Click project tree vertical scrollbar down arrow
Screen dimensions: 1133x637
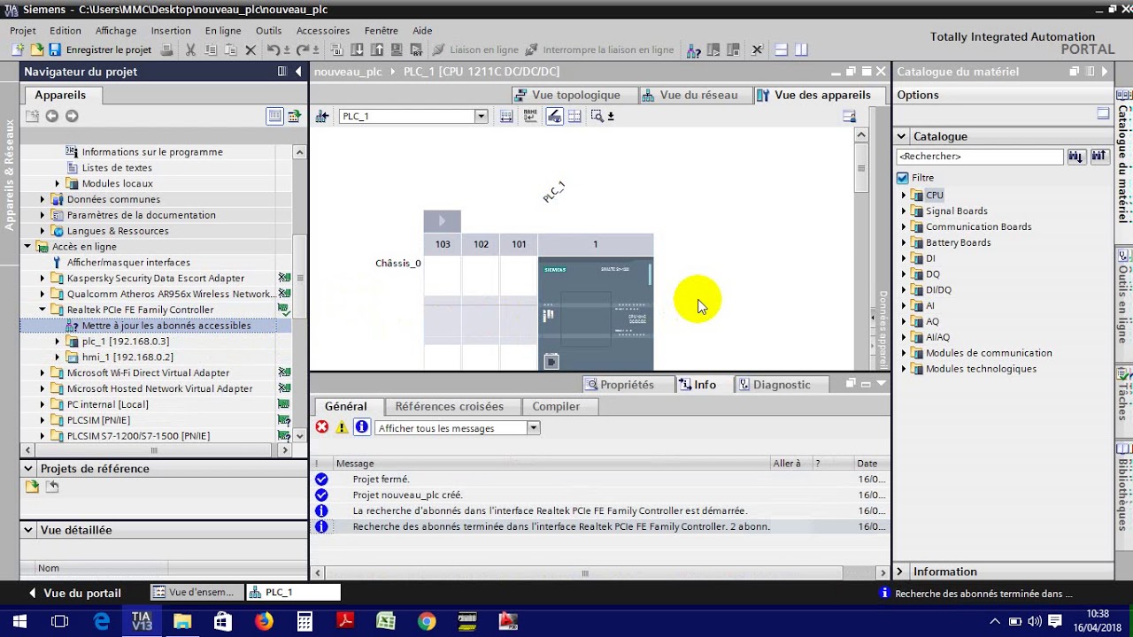coord(299,435)
